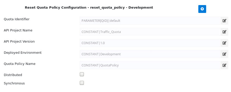Click the Deployed Environment label
The height and width of the screenshot is (92, 231).
[23, 53]
